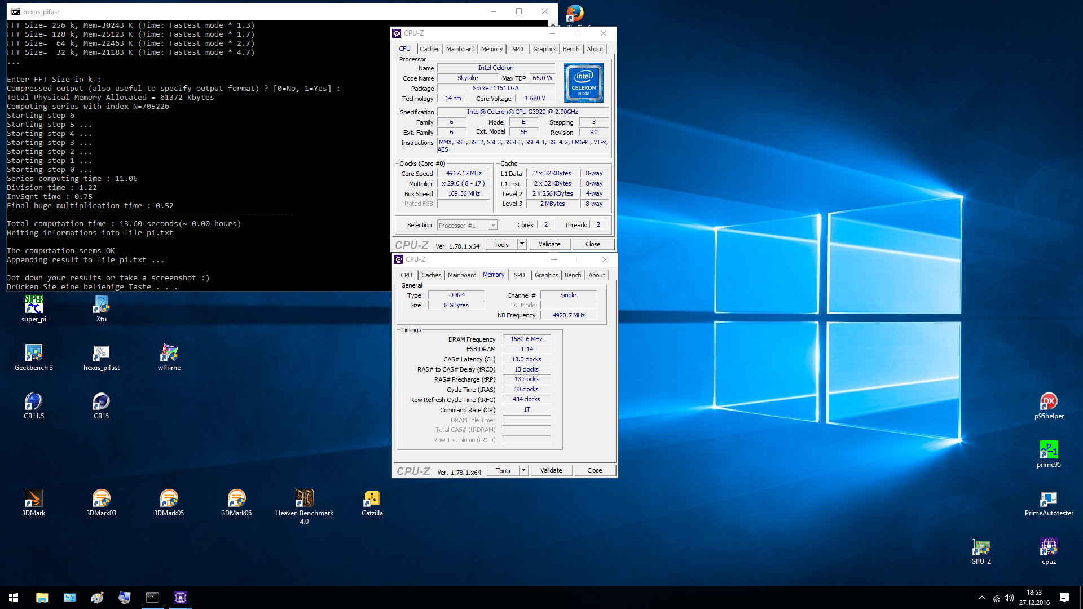Open cpuz desktop shortcut
Image resolution: width=1083 pixels, height=609 pixels.
pos(1049,551)
